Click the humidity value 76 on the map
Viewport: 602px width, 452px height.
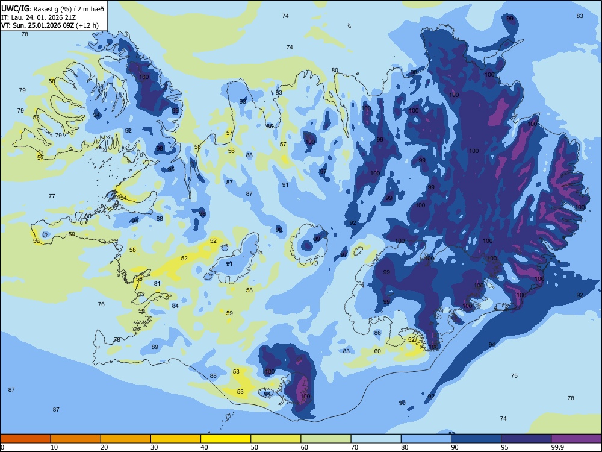tap(101, 304)
